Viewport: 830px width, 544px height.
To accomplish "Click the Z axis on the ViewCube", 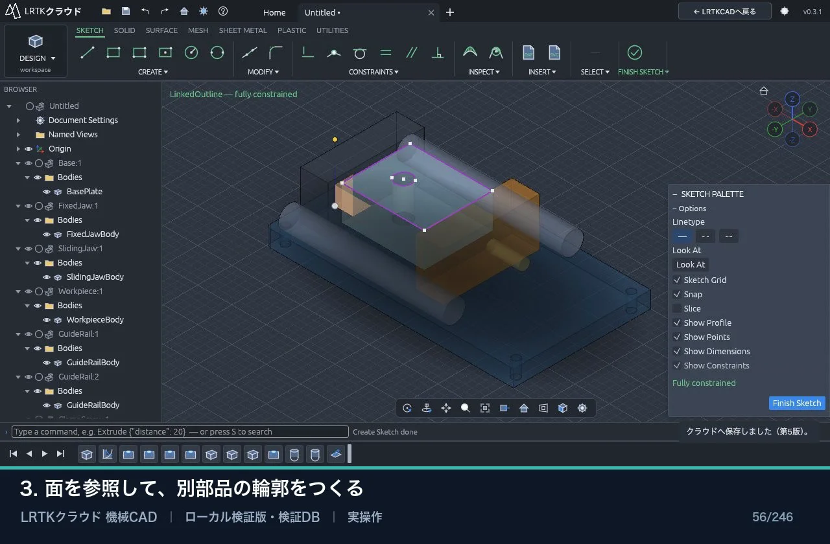I will [x=792, y=99].
